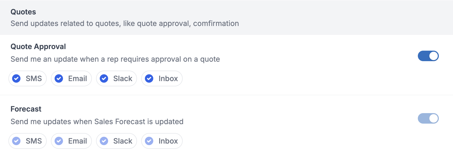Turn off the Quote Approval toggle switch
This screenshot has width=453, height=158.
click(x=428, y=56)
